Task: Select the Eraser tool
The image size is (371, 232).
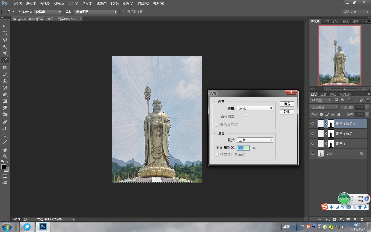Action: coord(5,94)
